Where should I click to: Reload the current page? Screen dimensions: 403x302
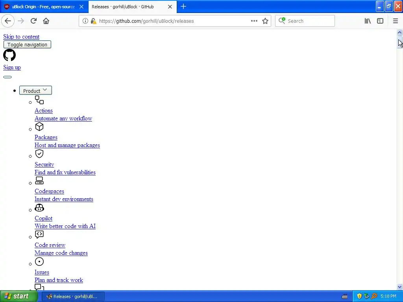coord(34,21)
